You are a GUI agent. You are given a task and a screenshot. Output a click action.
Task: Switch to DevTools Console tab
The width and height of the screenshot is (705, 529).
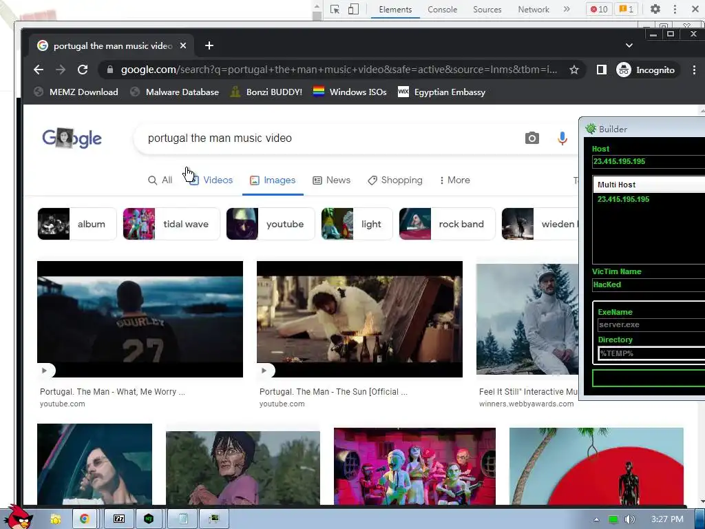443,10
